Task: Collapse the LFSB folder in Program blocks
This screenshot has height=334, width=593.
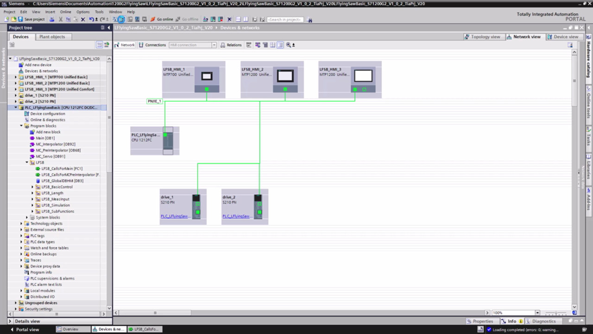Action: [27, 163]
